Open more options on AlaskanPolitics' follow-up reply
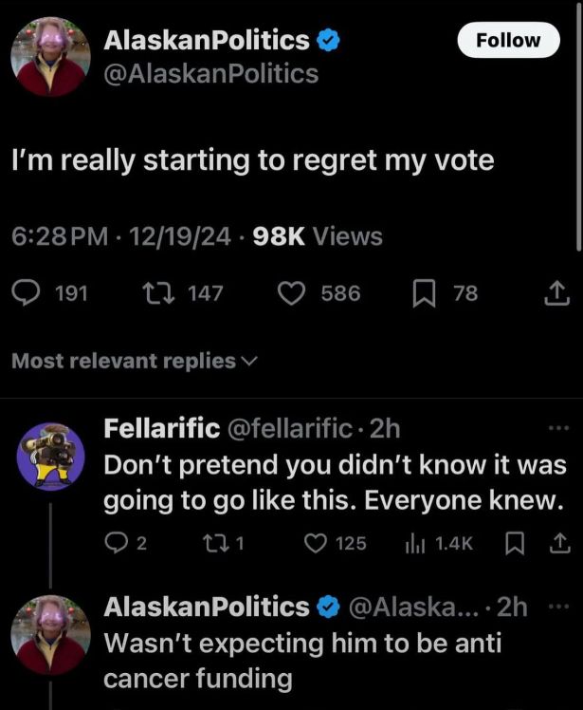 coord(557,607)
